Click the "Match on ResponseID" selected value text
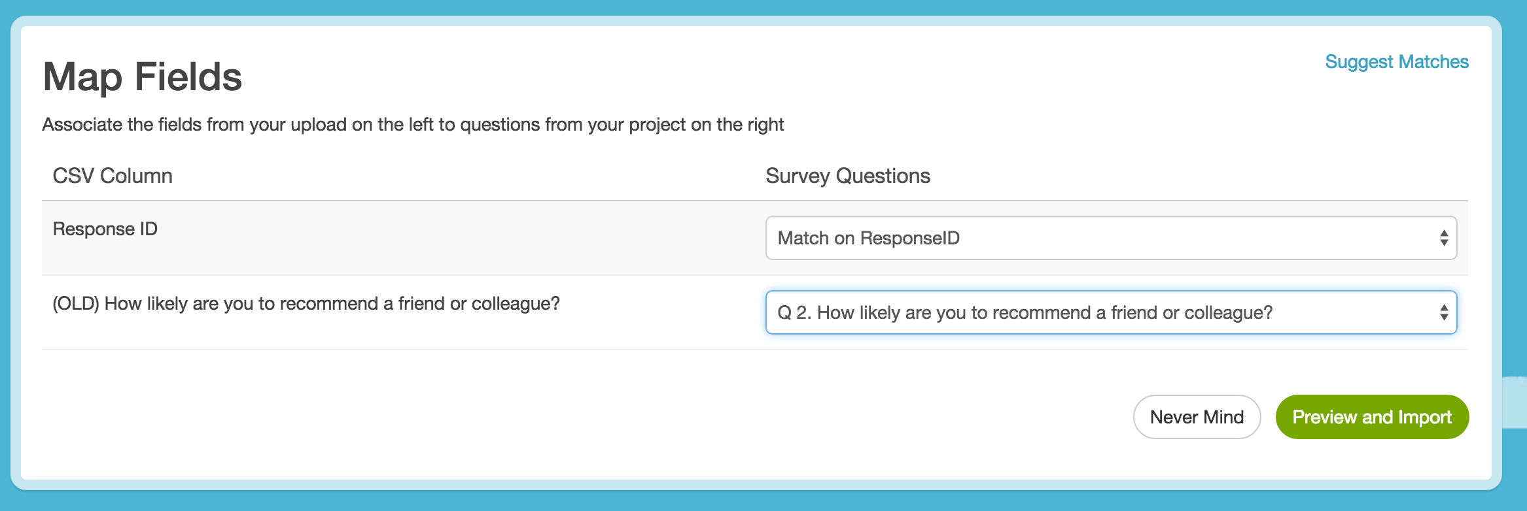 click(x=868, y=239)
